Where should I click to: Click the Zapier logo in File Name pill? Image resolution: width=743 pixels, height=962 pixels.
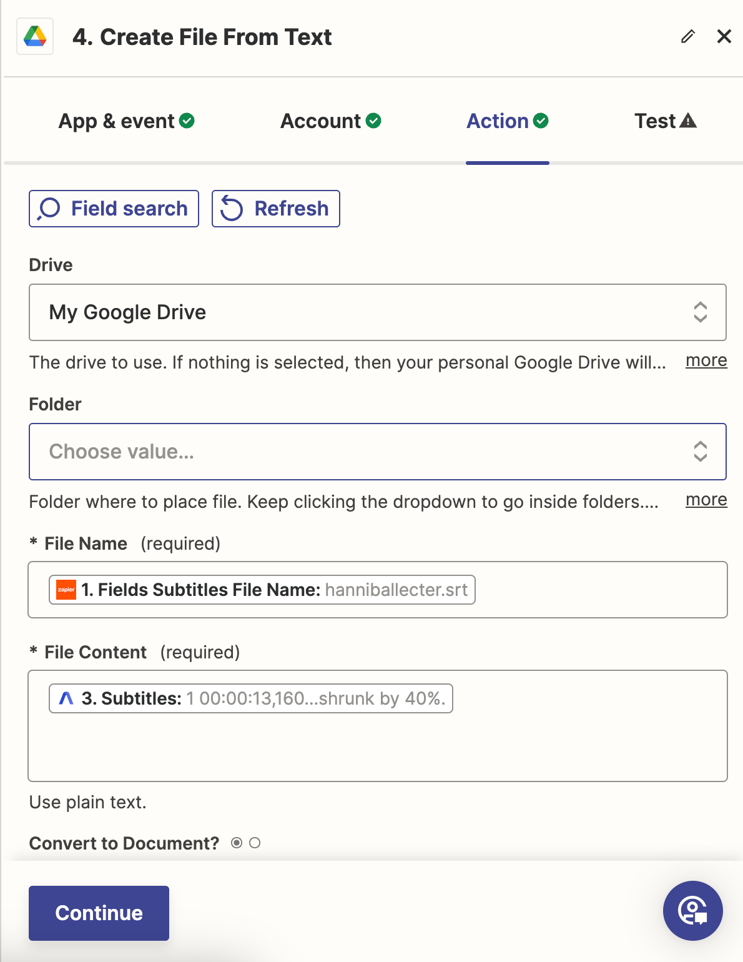point(66,590)
